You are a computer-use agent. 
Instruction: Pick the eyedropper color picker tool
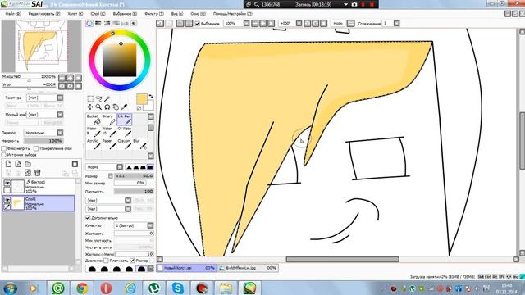124,107
